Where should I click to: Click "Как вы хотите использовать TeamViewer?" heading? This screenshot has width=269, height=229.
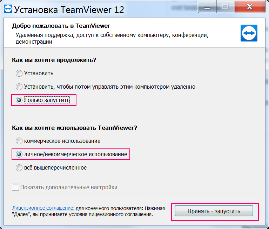[x=74, y=128]
